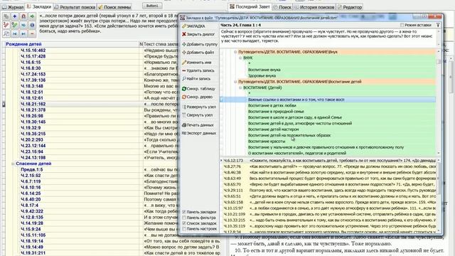Screen dimensions: 455x256
Task: Click the blue info circle icon
Action: coord(32,26)
